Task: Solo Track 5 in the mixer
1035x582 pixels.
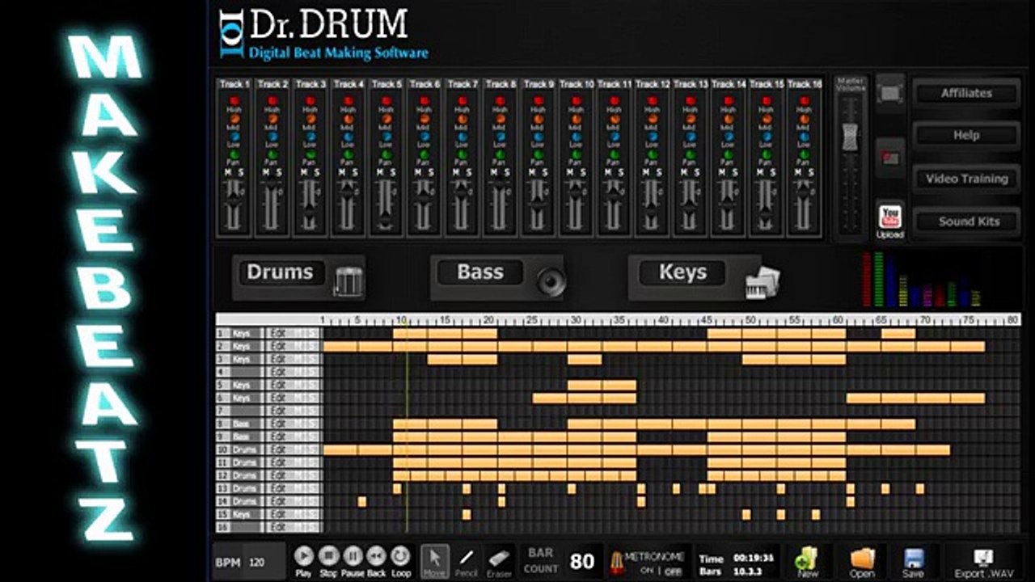Action: 393,172
